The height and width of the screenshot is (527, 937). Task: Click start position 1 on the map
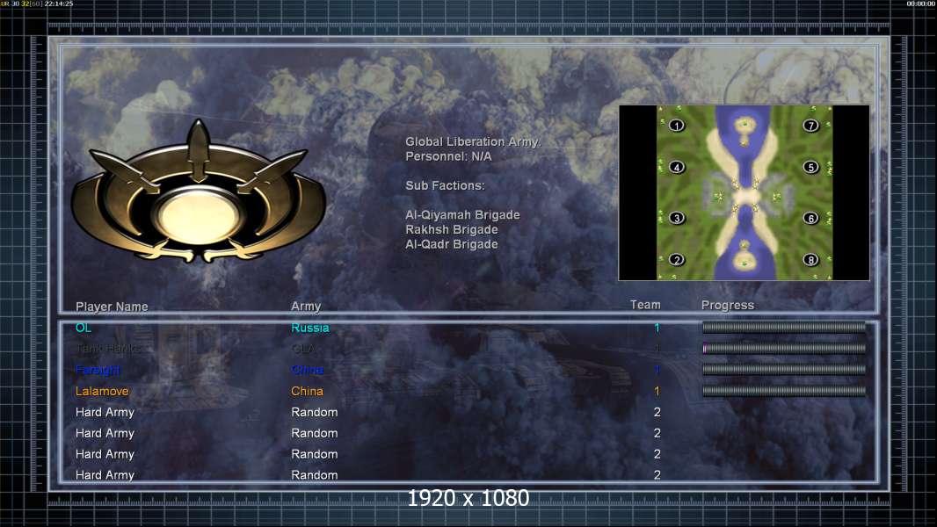click(677, 126)
